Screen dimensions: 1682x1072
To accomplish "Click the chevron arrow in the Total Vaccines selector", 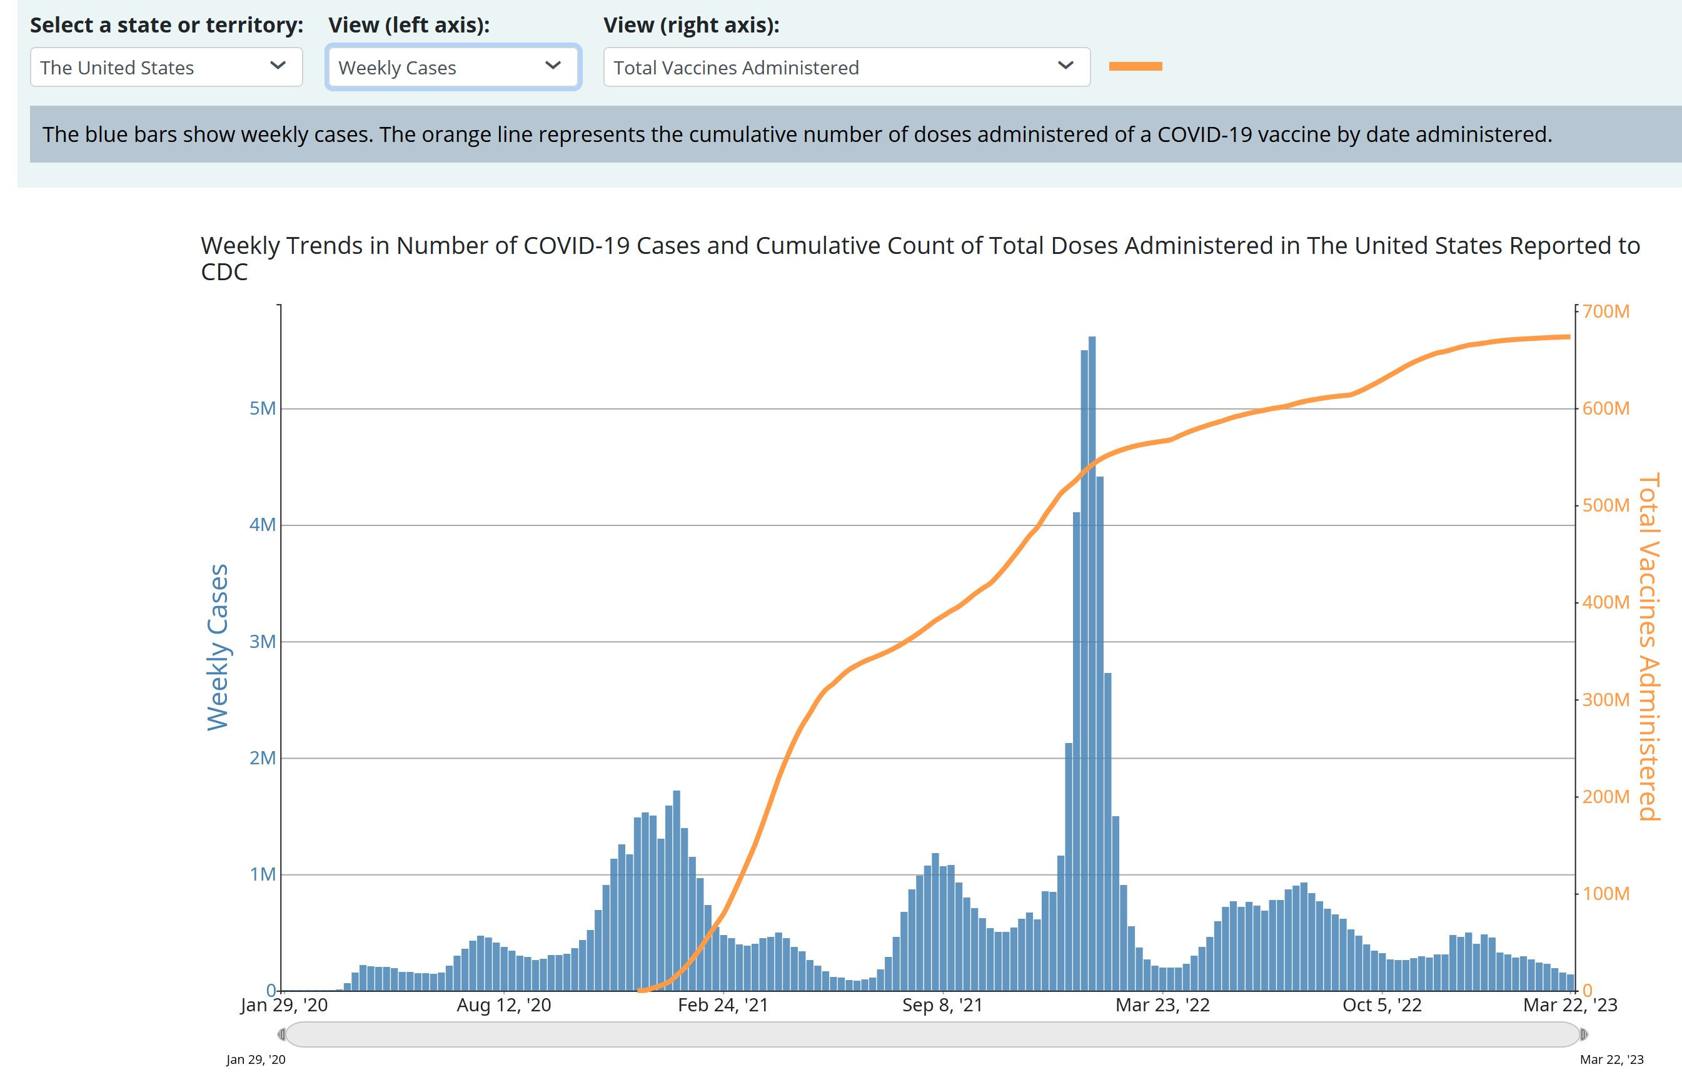I will point(1065,66).
